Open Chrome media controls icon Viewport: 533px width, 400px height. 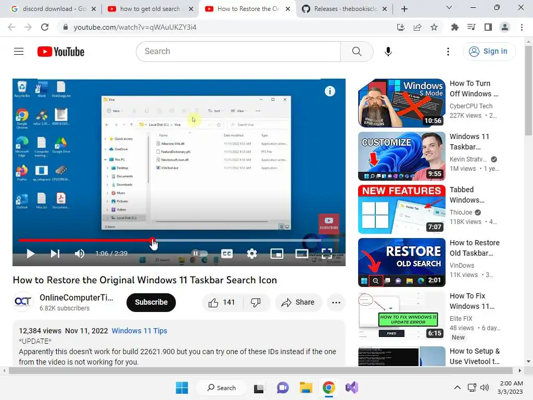pos(471,27)
